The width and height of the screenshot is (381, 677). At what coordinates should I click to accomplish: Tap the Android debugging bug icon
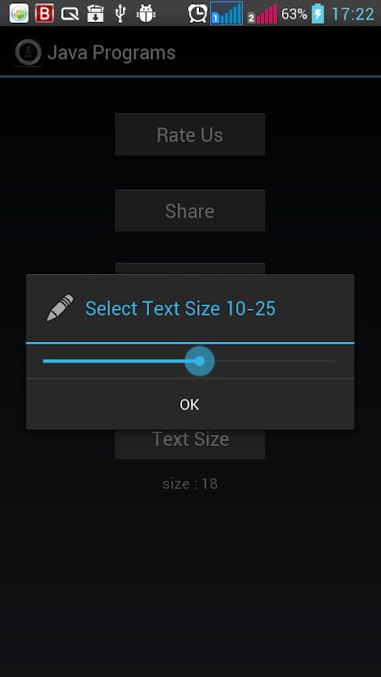click(146, 14)
